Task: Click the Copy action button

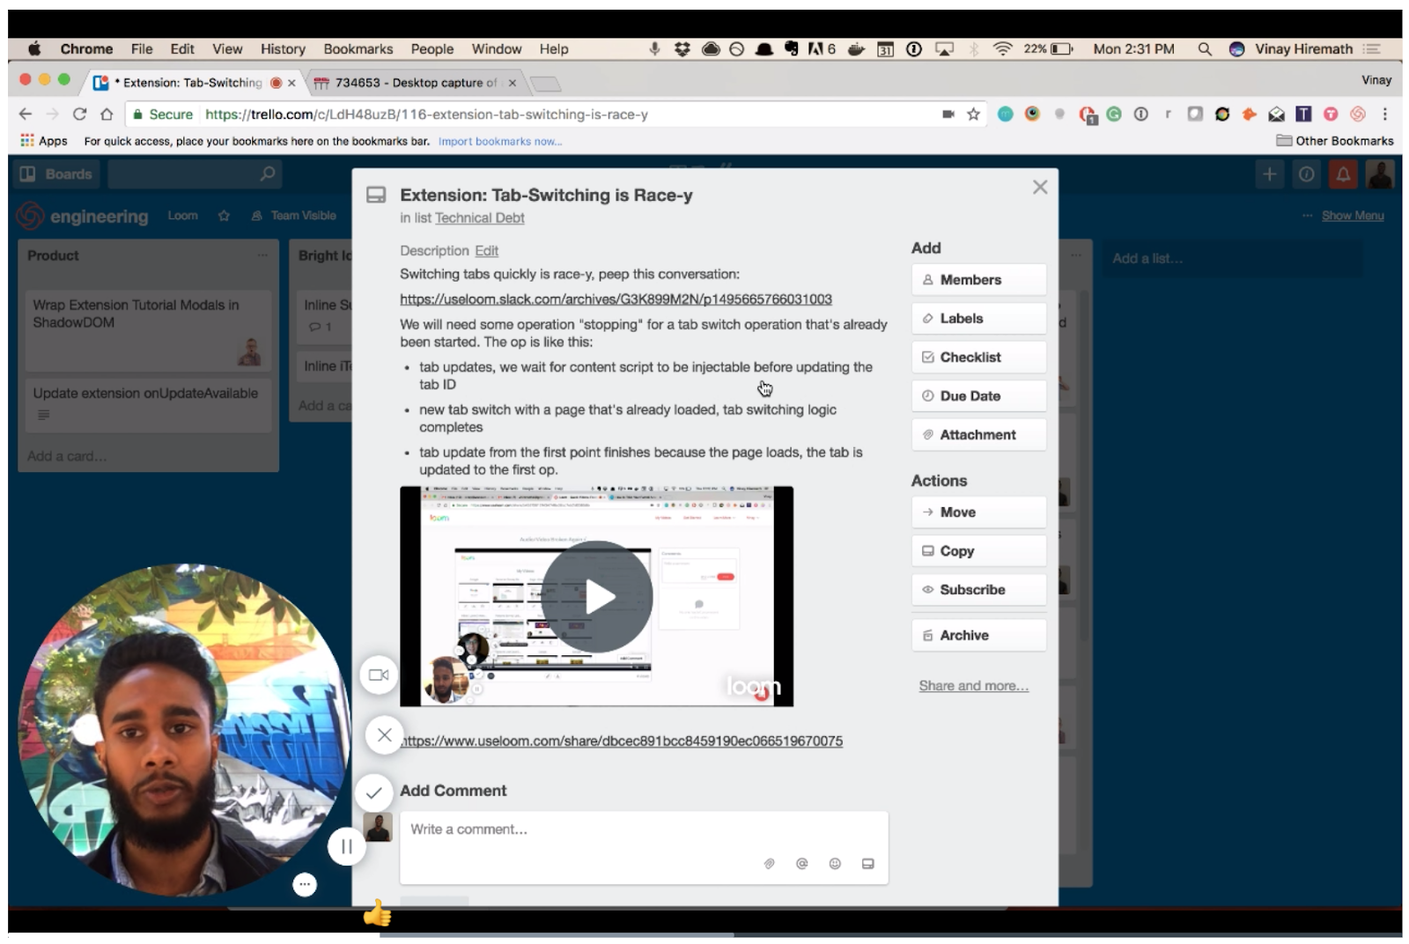Action: pyautogui.click(x=978, y=551)
